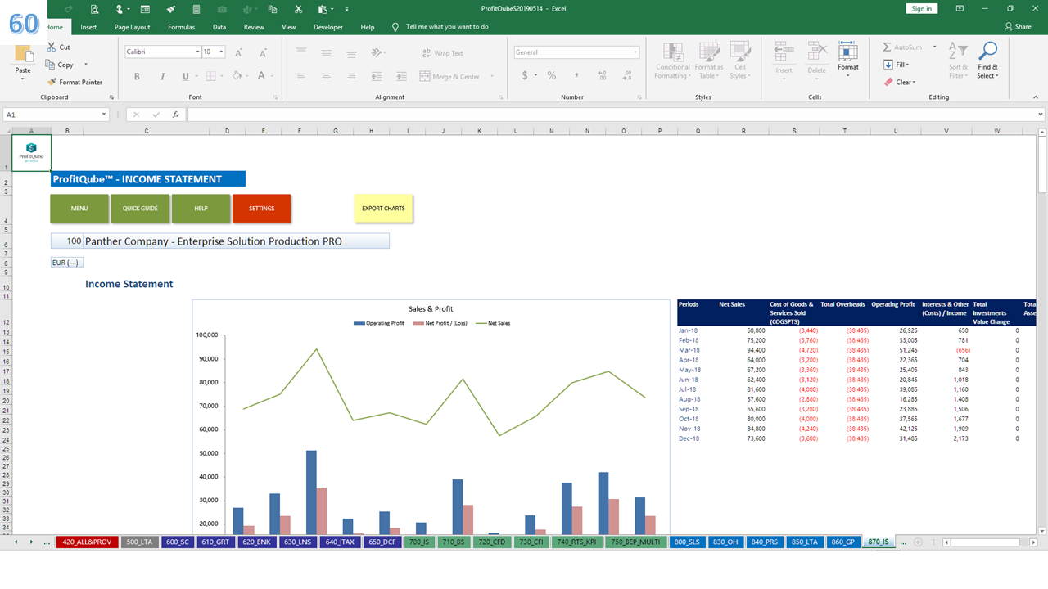Toggle Center horizontal alignment

(326, 76)
